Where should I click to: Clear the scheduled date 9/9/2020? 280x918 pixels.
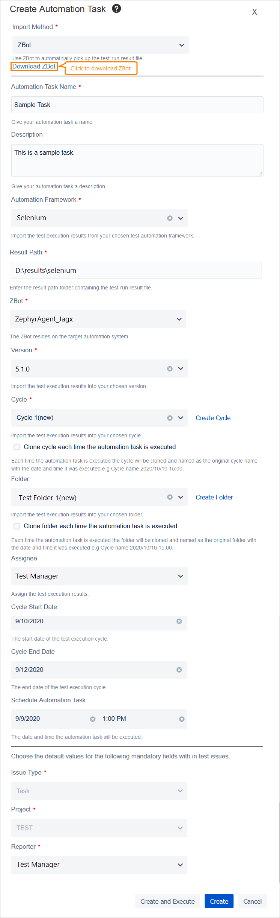coord(92,719)
